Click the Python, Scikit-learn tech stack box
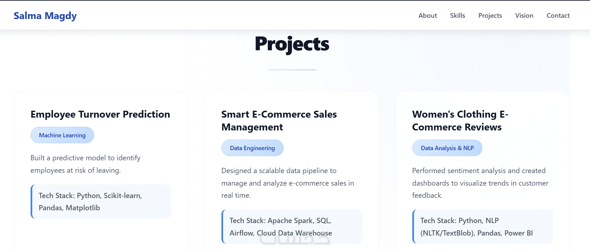Viewport: 590px width, 250px height. pos(101,201)
